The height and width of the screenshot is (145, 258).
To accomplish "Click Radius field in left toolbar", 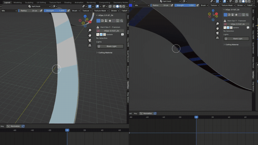I will [x=29, y=11].
